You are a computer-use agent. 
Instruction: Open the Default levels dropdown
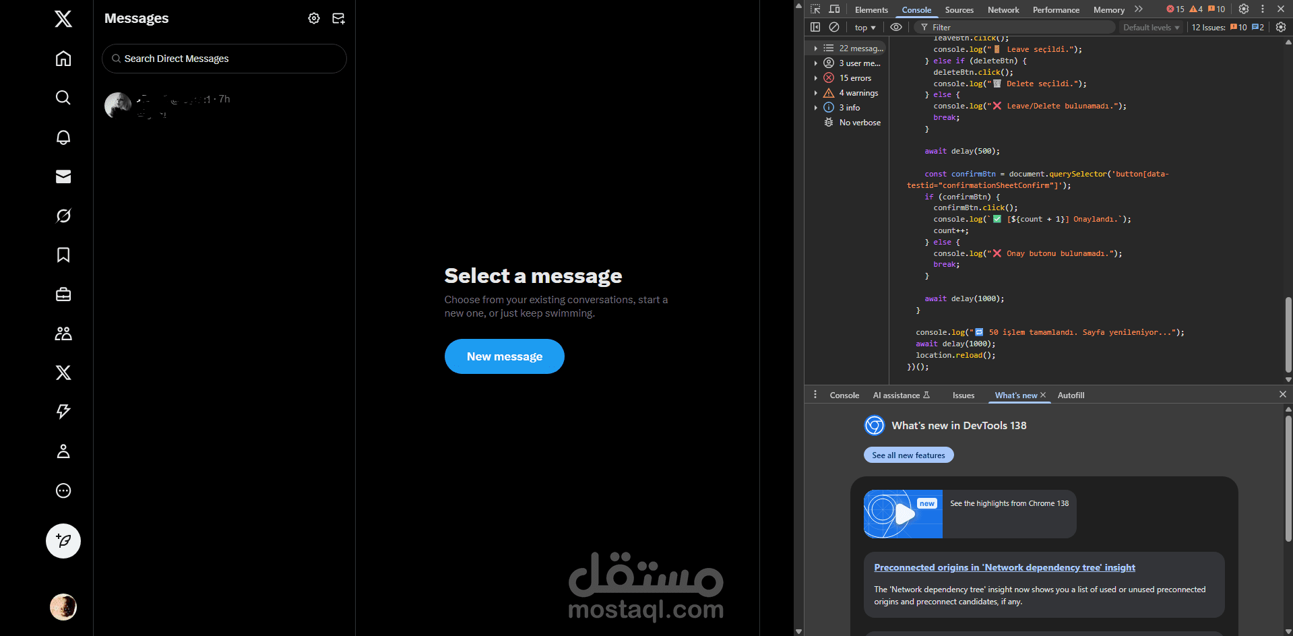point(1152,28)
